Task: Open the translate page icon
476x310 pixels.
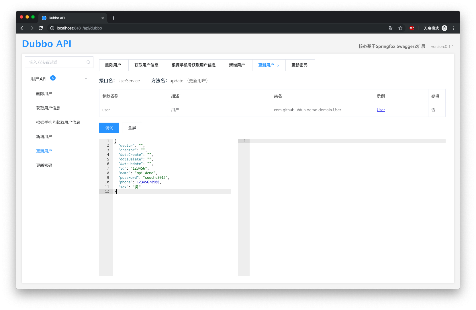Action: [391, 28]
